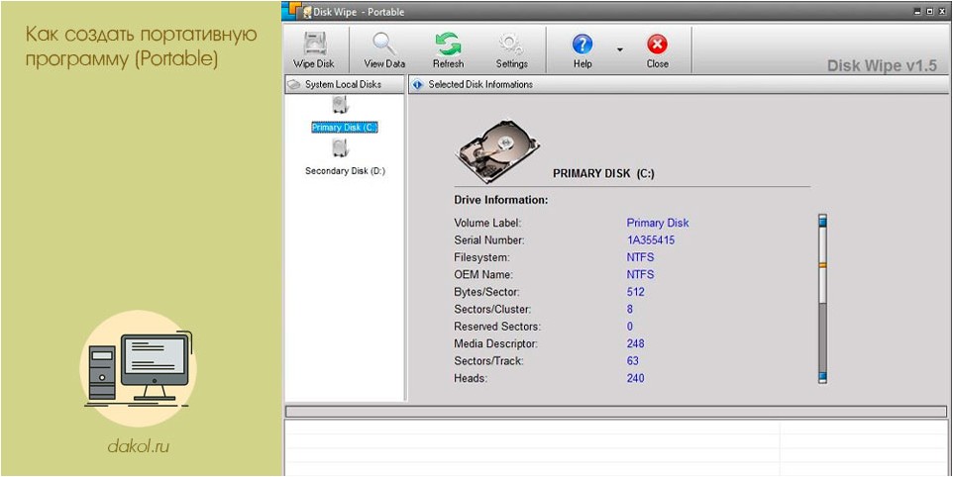Click the Media Descriptor: label
The width and height of the screenshot is (953, 477).
[496, 343]
